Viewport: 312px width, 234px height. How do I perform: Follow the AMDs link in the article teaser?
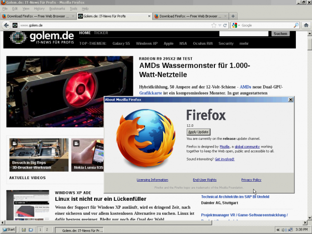pyautogui.click(x=246, y=87)
